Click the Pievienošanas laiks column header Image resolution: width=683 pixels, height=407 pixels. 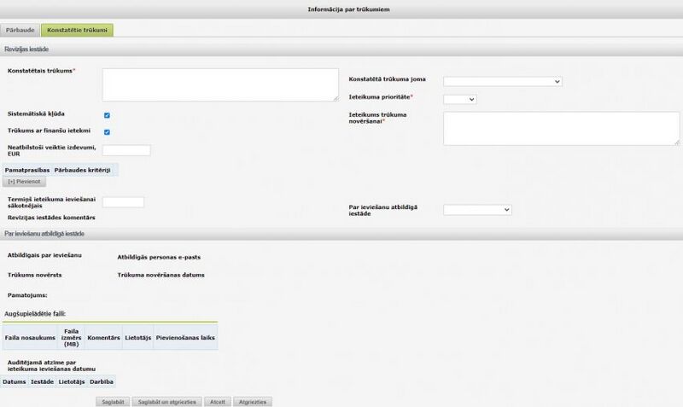(x=185, y=338)
